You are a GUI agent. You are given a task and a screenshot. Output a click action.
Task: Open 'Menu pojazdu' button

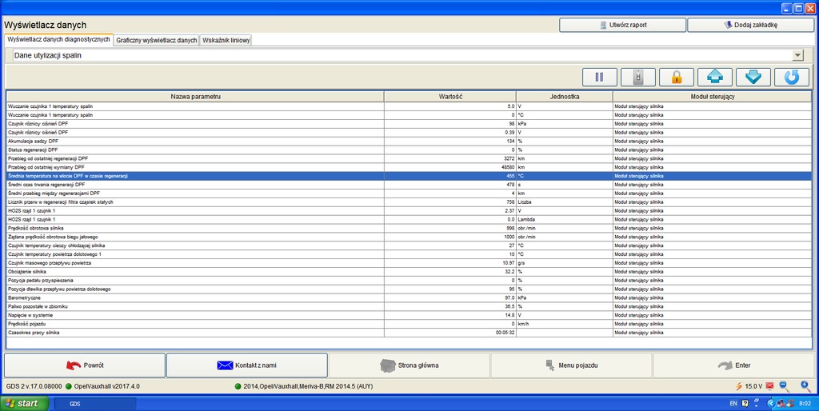pyautogui.click(x=571, y=365)
